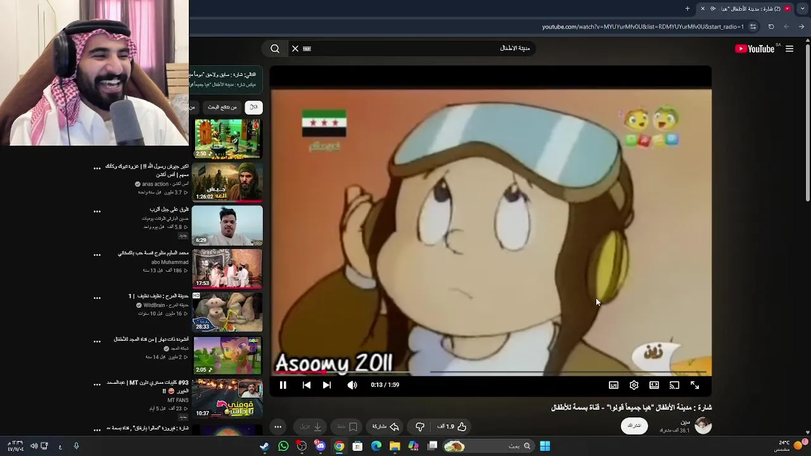Skip to the previous video
Screen dimensions: 811x456
click(306, 385)
